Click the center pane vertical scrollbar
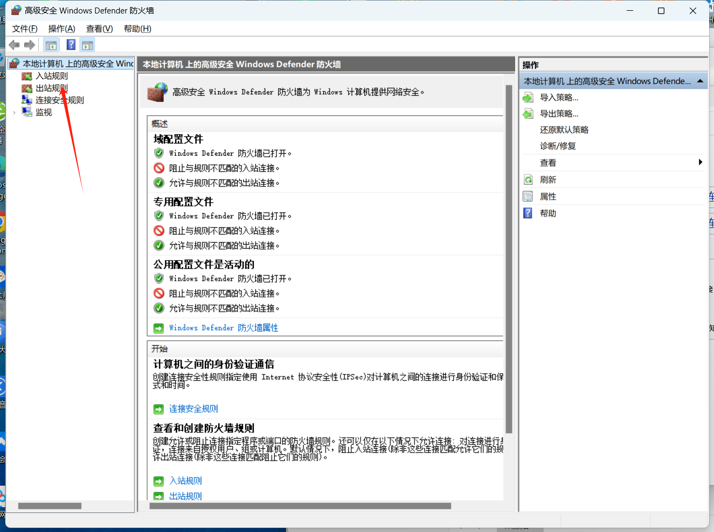The width and height of the screenshot is (714, 532). (509, 259)
